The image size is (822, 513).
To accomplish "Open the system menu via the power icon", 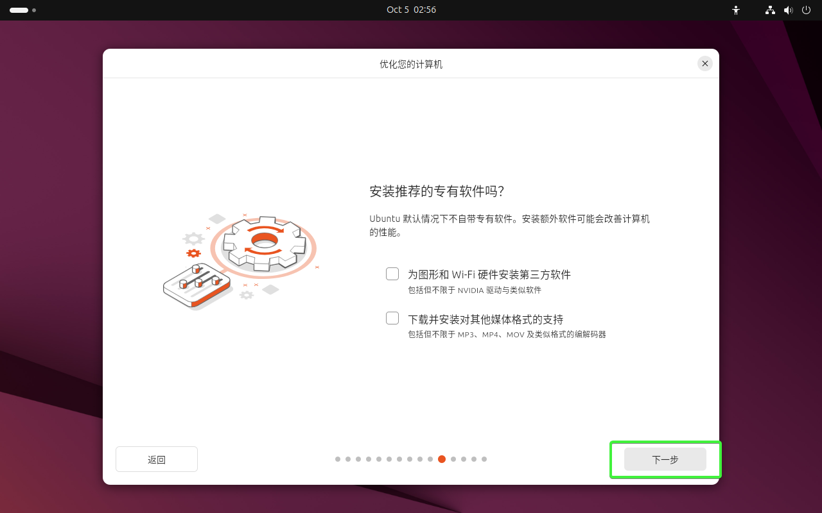I will point(806,10).
